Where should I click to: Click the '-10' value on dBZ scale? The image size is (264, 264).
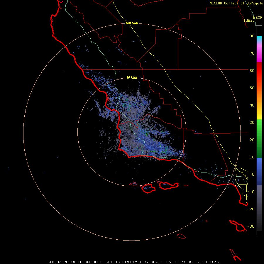pos(251,192)
